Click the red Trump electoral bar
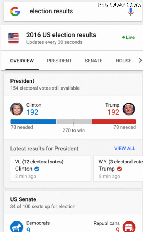This screenshot has height=232, width=143. coord(114,121)
